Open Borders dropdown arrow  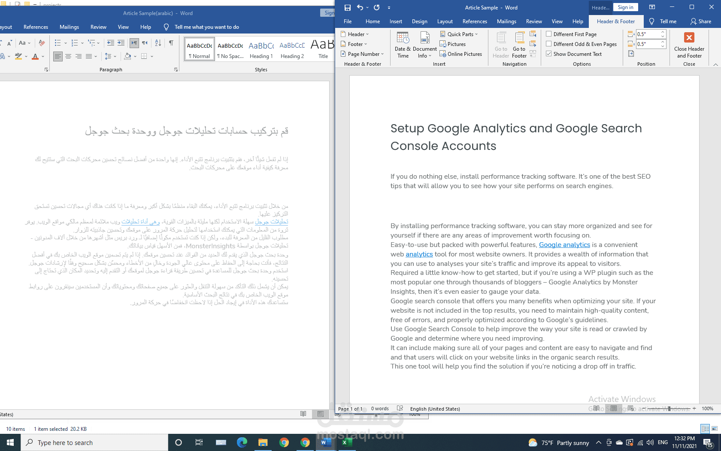pyautogui.click(x=151, y=56)
